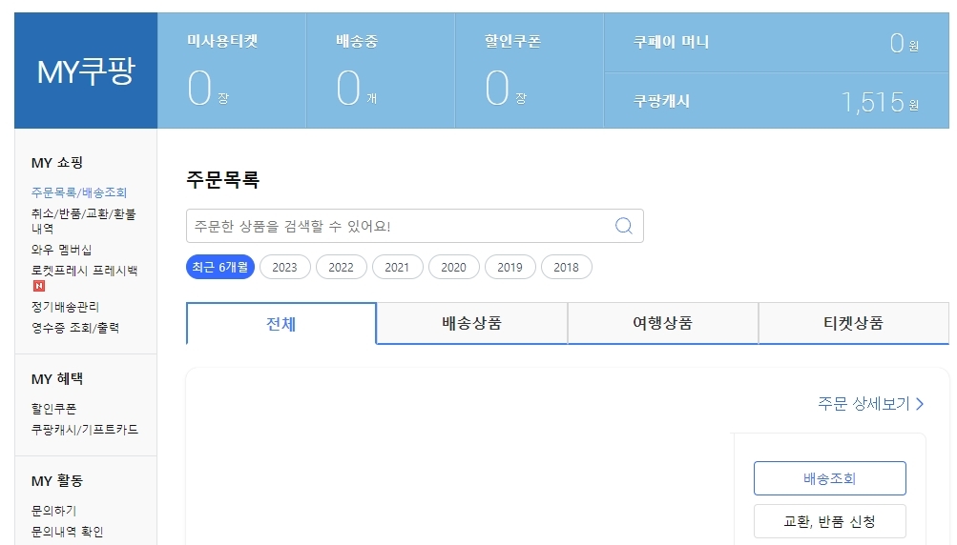Filter orders by year 2022
The image size is (957, 545).
pyautogui.click(x=342, y=267)
